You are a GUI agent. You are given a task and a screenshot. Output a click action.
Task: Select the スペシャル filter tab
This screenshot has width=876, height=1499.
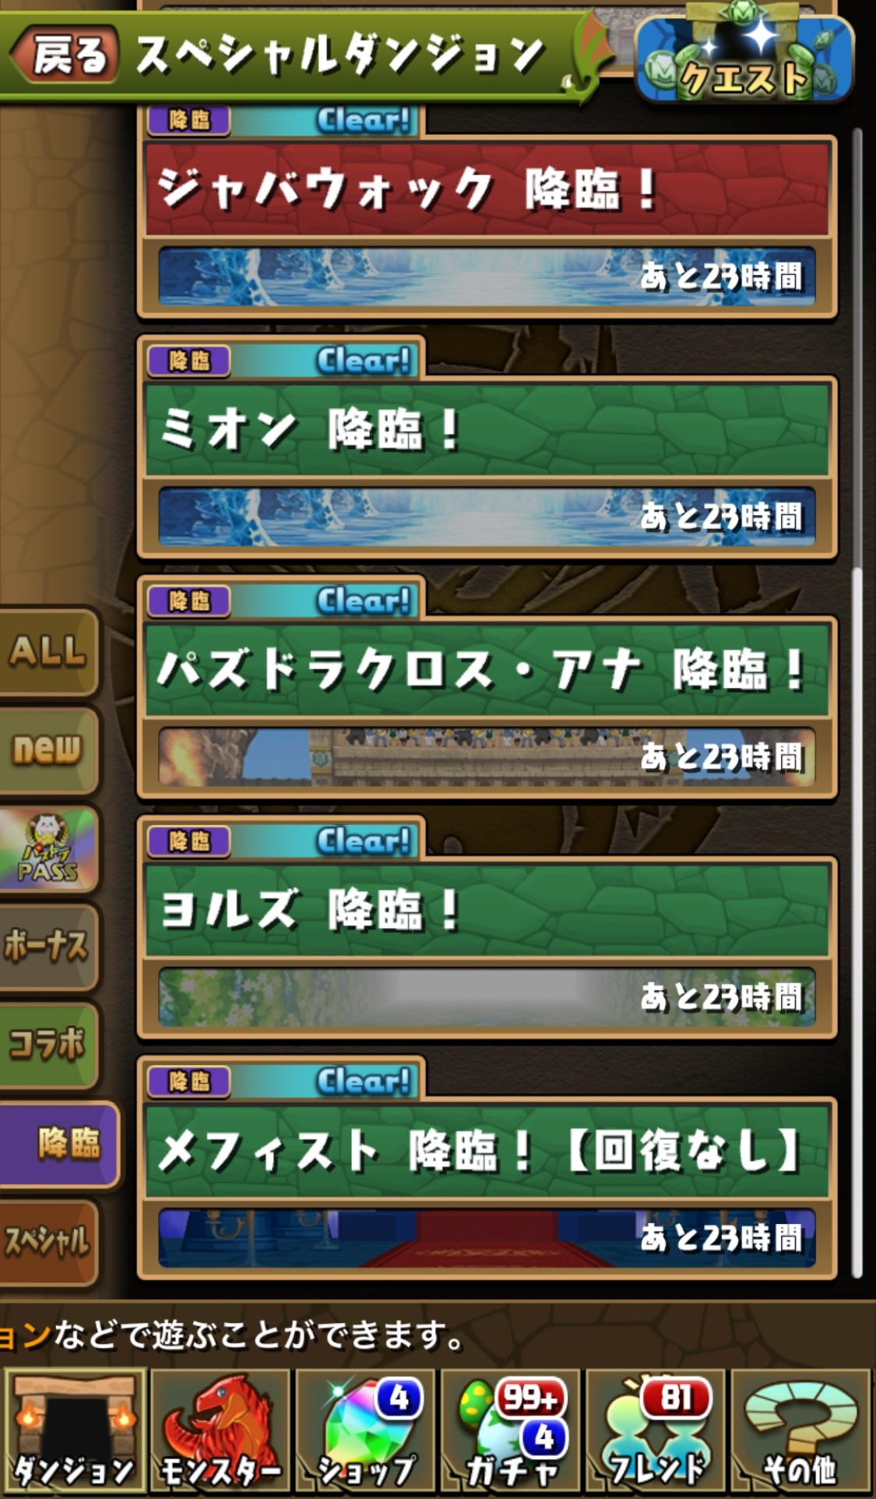[48, 1242]
